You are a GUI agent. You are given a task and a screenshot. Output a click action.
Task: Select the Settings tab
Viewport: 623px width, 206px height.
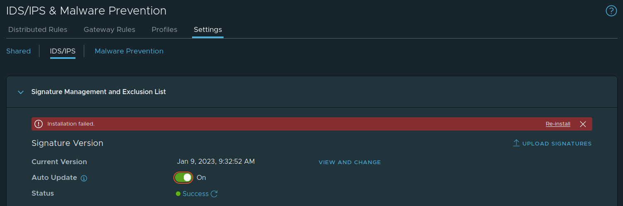[x=208, y=30]
